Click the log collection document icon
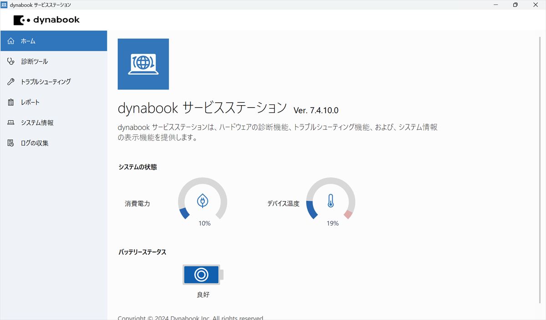The image size is (546, 320). point(11,143)
